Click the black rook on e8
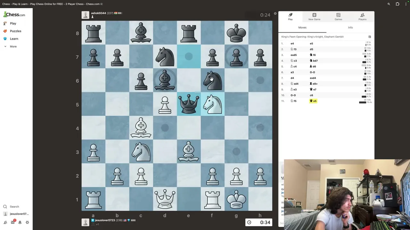410x230 pixels. (x=189, y=33)
